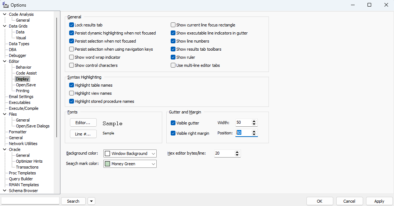Open the Search mark color dropdown
The image size is (394, 206).
coord(153,164)
